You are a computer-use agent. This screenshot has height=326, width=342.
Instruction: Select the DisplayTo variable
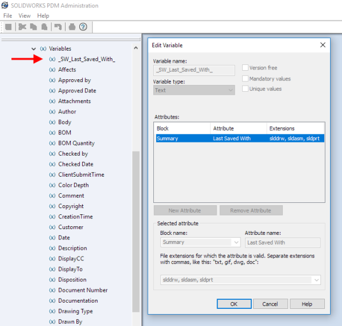70,270
